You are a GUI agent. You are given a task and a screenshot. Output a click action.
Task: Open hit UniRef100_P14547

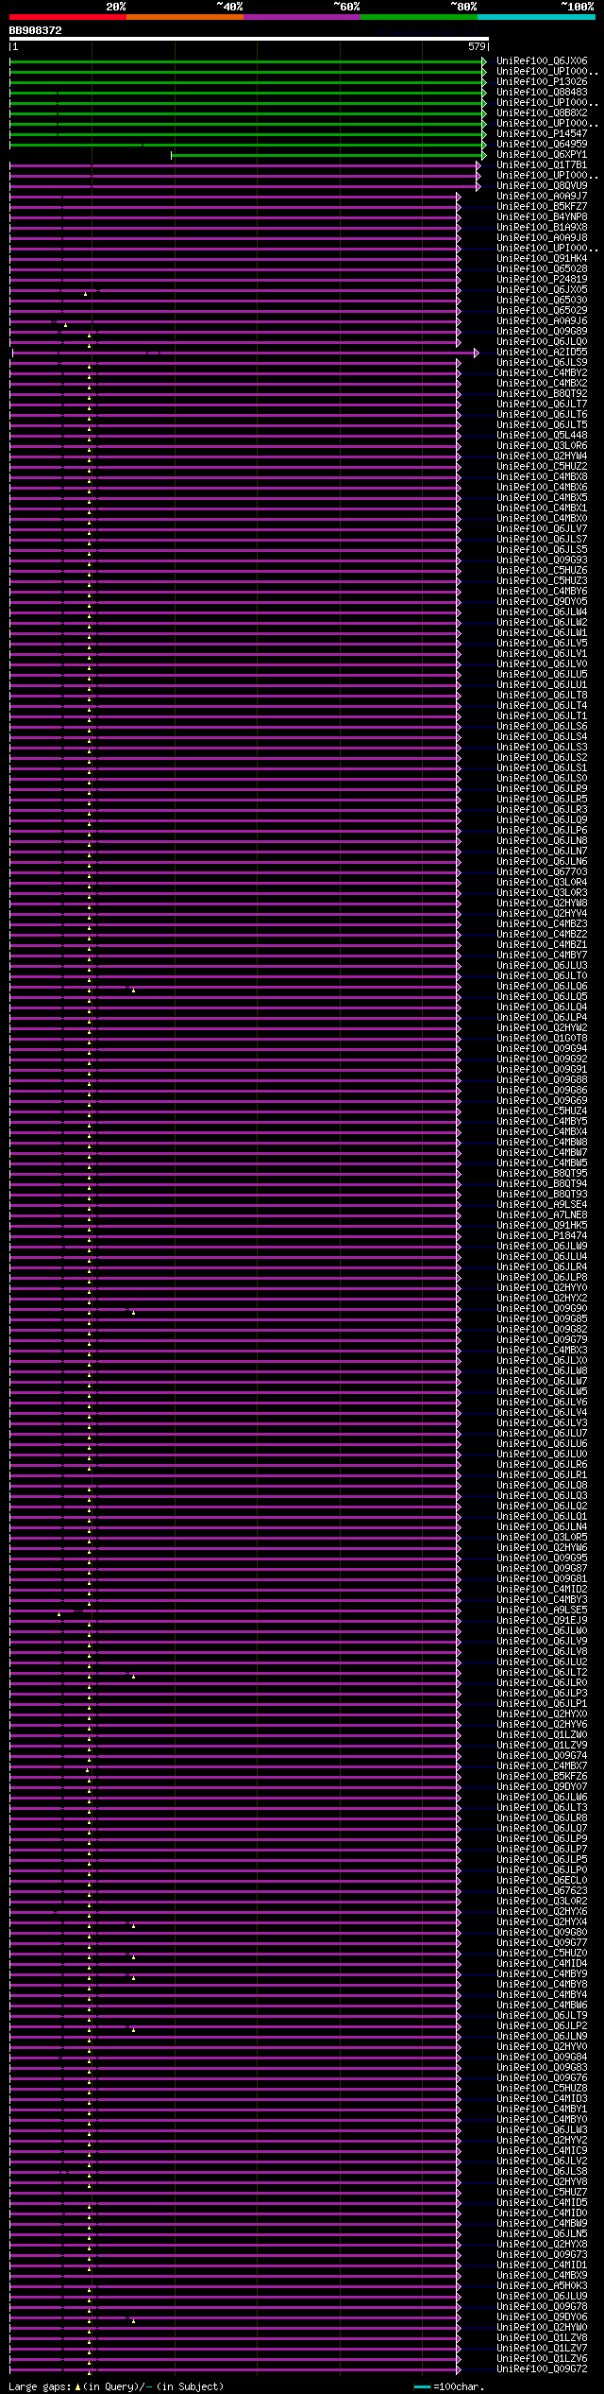click(542, 134)
